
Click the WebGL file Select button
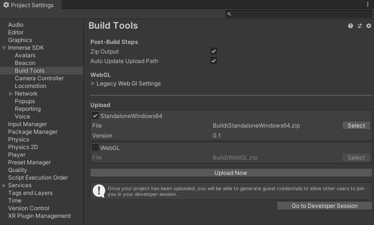pos(356,158)
